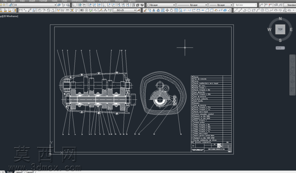Viewport: 296px width, 173px height.
Task: Select the Array tool
Action: tap(163, 10)
